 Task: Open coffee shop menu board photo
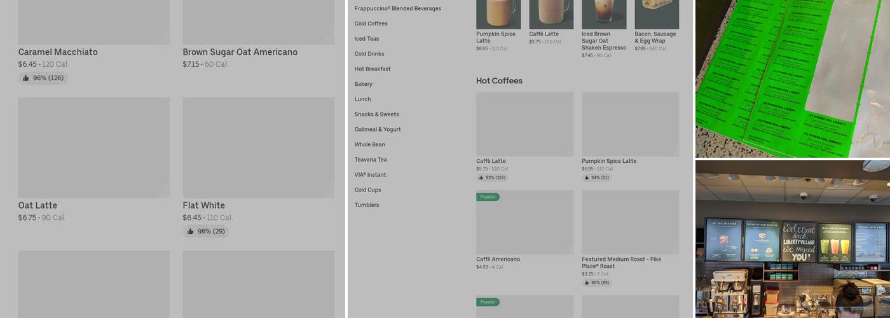pos(793,239)
